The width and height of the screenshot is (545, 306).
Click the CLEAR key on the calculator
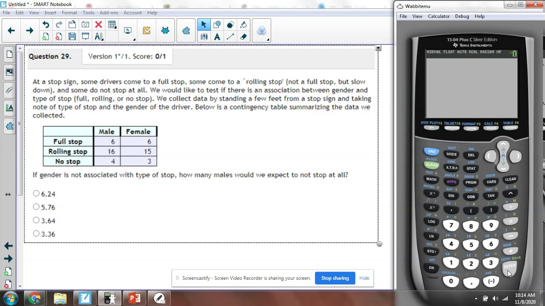(x=511, y=179)
